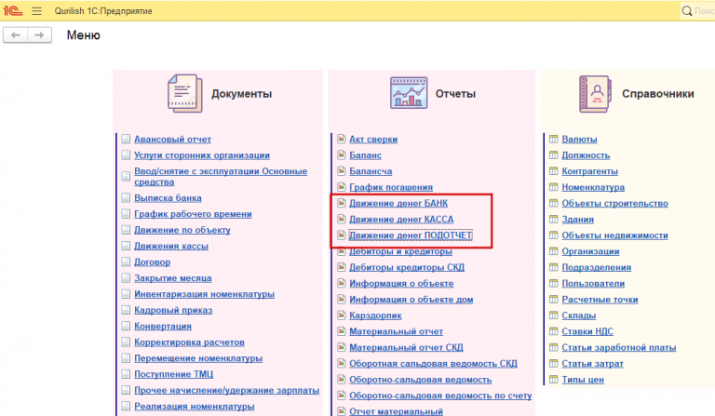Open Ввод/снятие с эксплуатации Основные средства
715x416 pixels.
click(x=221, y=176)
